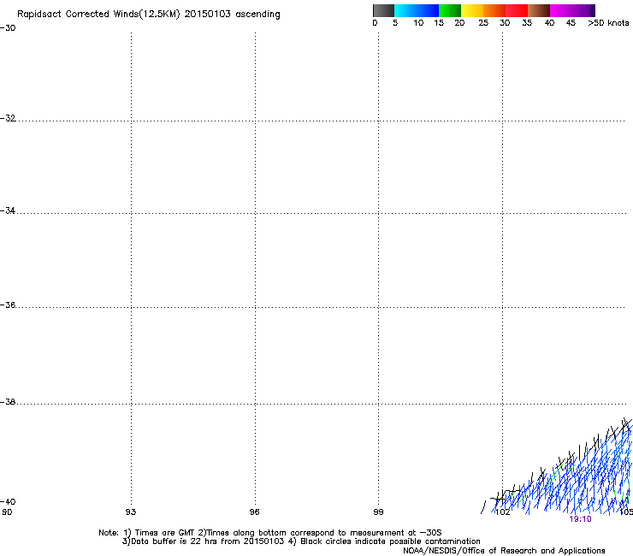Click the longitude label 96

[x=254, y=512]
